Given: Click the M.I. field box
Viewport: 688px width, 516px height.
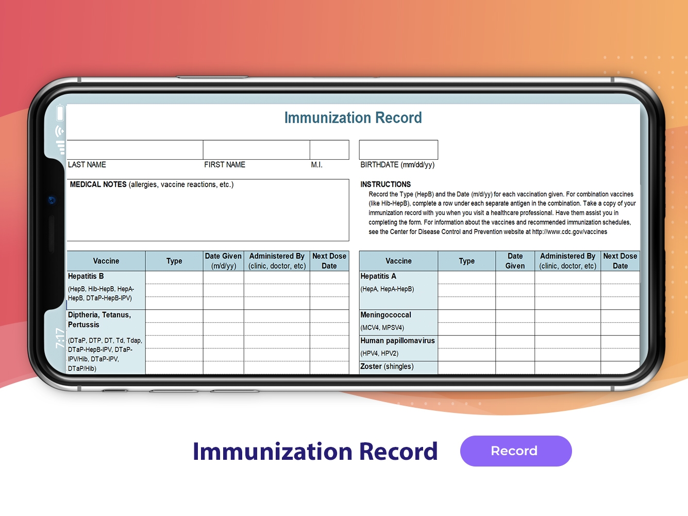Looking at the screenshot, I should pyautogui.click(x=329, y=150).
